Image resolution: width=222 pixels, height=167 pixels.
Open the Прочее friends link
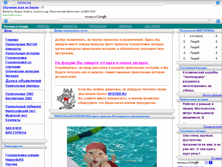[x=11, y=164]
